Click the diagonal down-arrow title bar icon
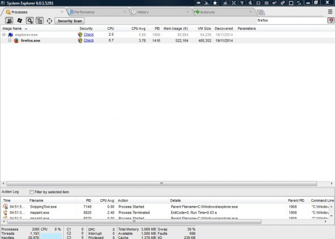The image size is (335, 239). tap(206, 3)
